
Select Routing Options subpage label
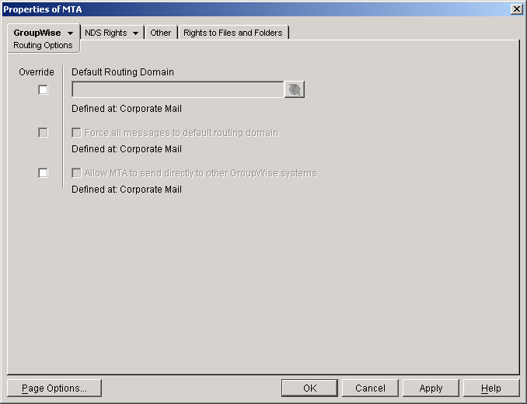[43, 45]
